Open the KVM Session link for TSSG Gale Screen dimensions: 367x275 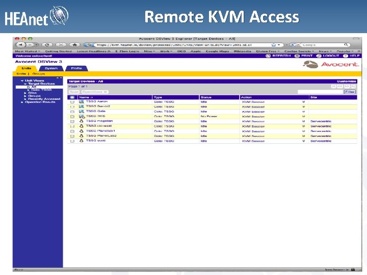coord(253,112)
